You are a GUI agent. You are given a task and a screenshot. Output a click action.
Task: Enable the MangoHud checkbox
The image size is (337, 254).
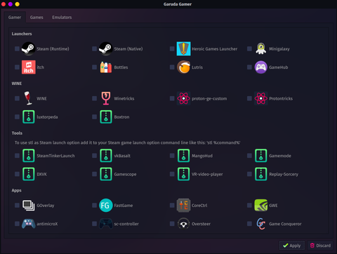point(172,156)
